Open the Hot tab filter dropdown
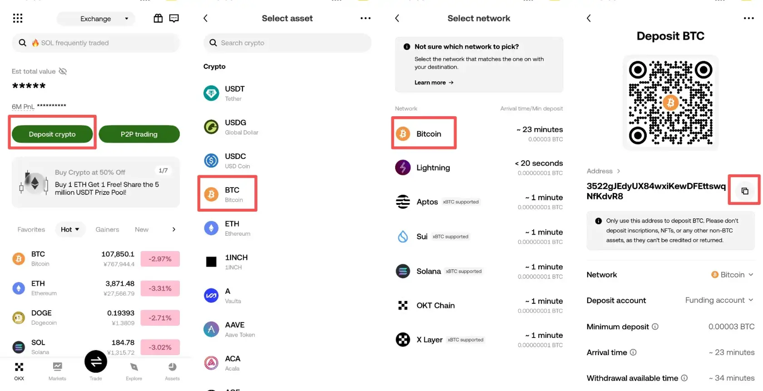This screenshot has width=763, height=391. [70, 229]
